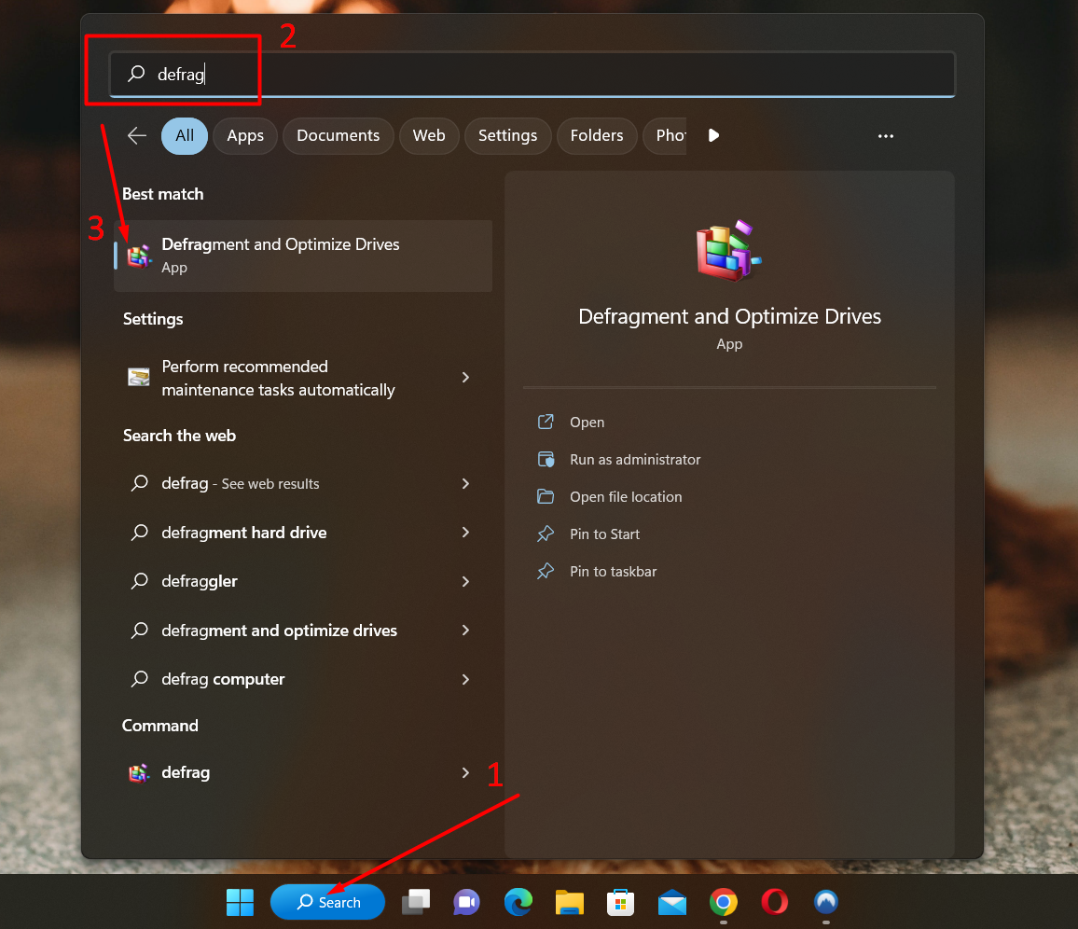This screenshot has width=1078, height=929.
Task: Show more filter tabs with the play arrow
Action: pos(713,135)
